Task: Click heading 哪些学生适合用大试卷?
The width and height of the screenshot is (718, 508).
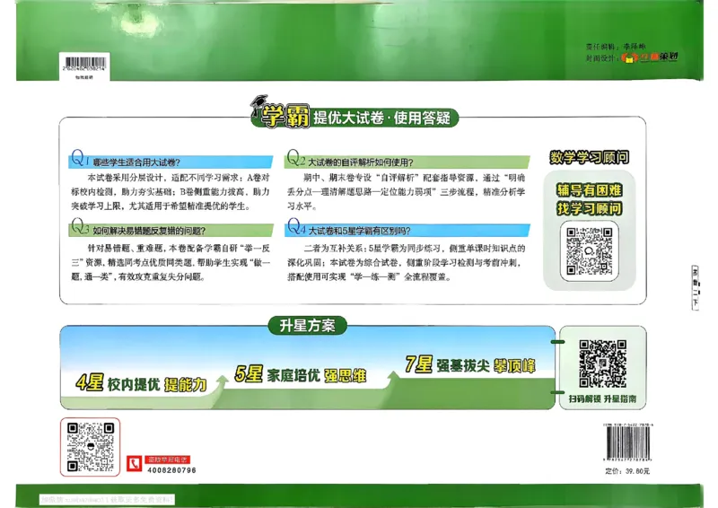Action: (x=136, y=162)
